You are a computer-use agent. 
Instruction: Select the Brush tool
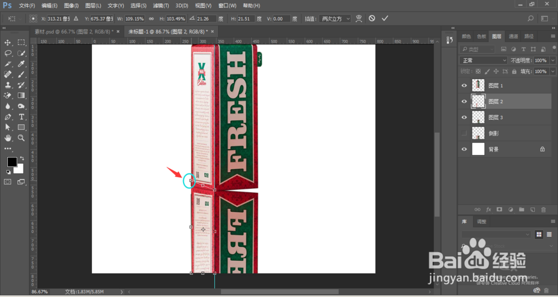click(x=21, y=75)
